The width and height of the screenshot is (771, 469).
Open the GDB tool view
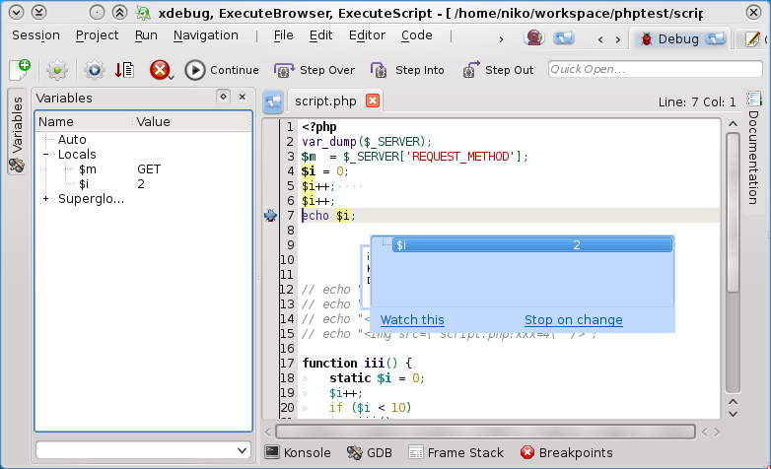(x=370, y=452)
